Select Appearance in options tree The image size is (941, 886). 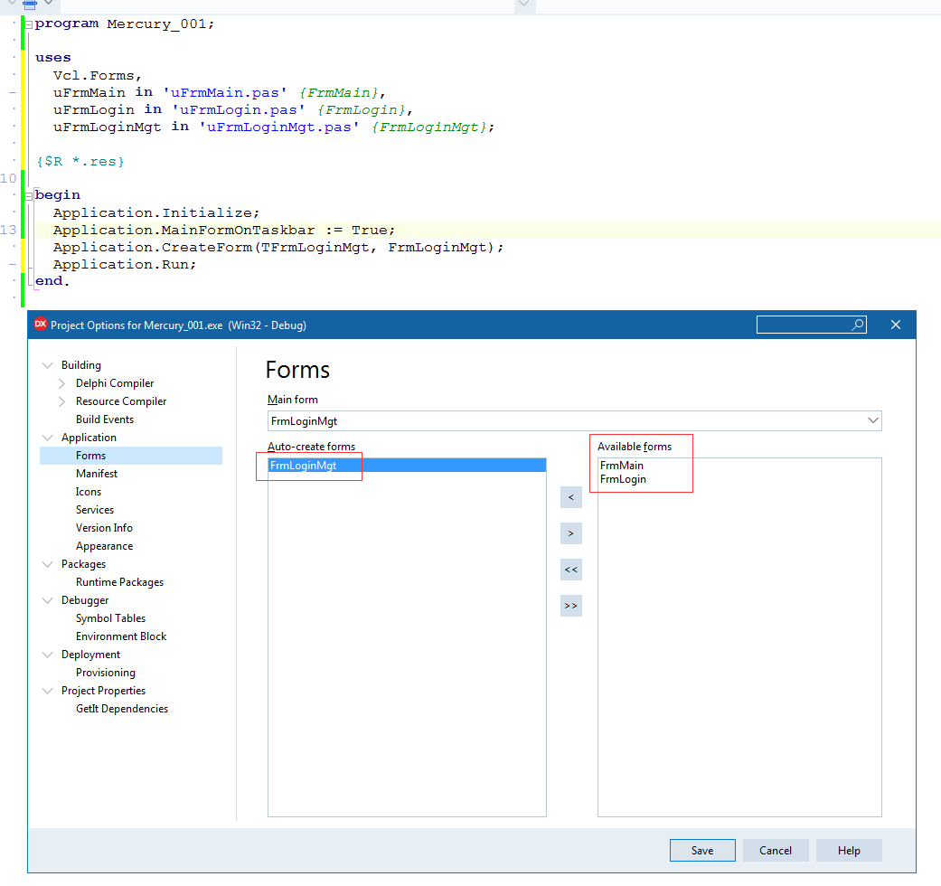[104, 546]
